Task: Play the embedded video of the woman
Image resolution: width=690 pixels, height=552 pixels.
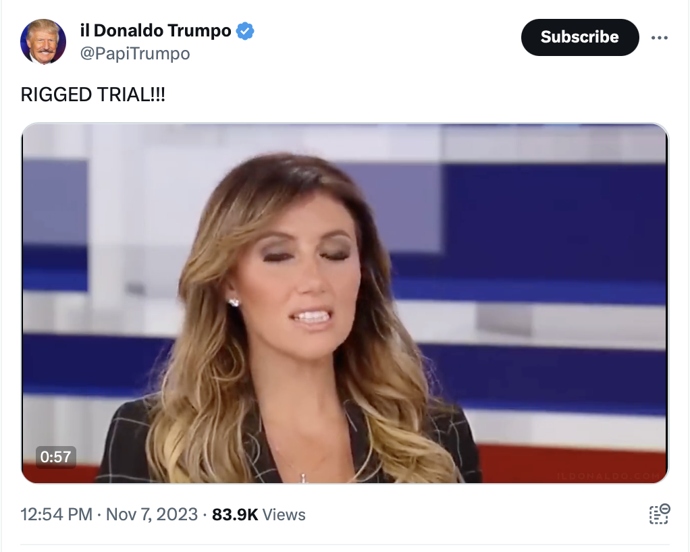Action: point(345,303)
